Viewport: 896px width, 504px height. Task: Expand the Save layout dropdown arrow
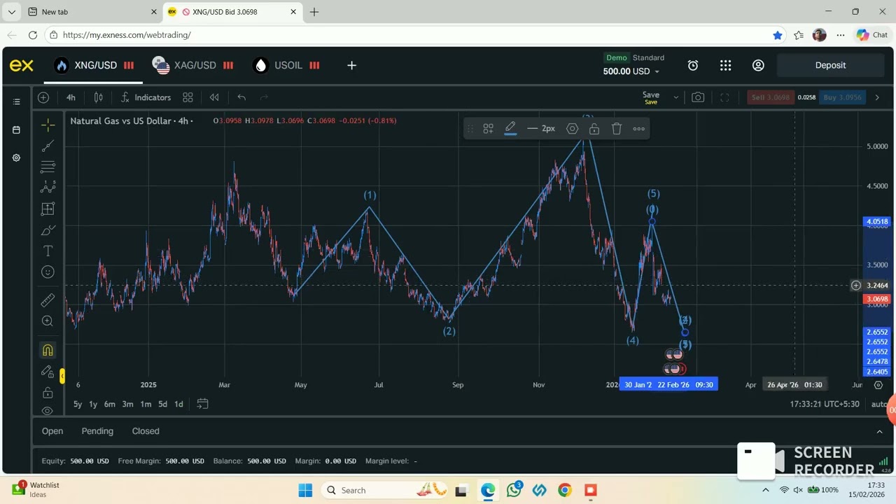tap(675, 97)
